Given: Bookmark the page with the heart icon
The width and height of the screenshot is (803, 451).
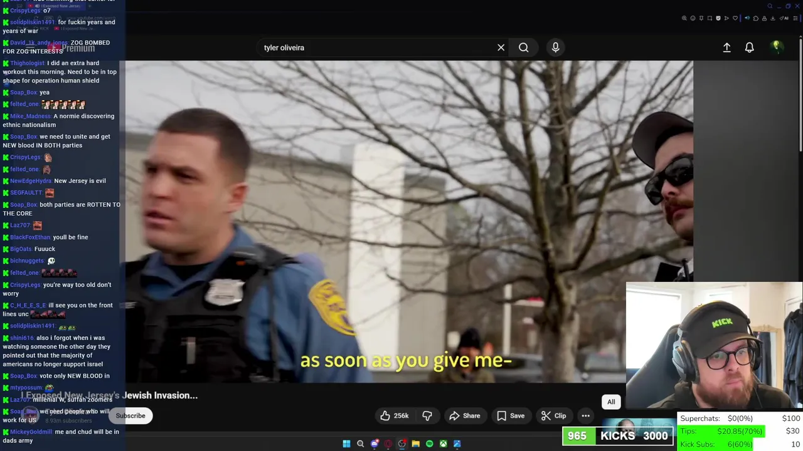Looking at the screenshot, I should 735,18.
